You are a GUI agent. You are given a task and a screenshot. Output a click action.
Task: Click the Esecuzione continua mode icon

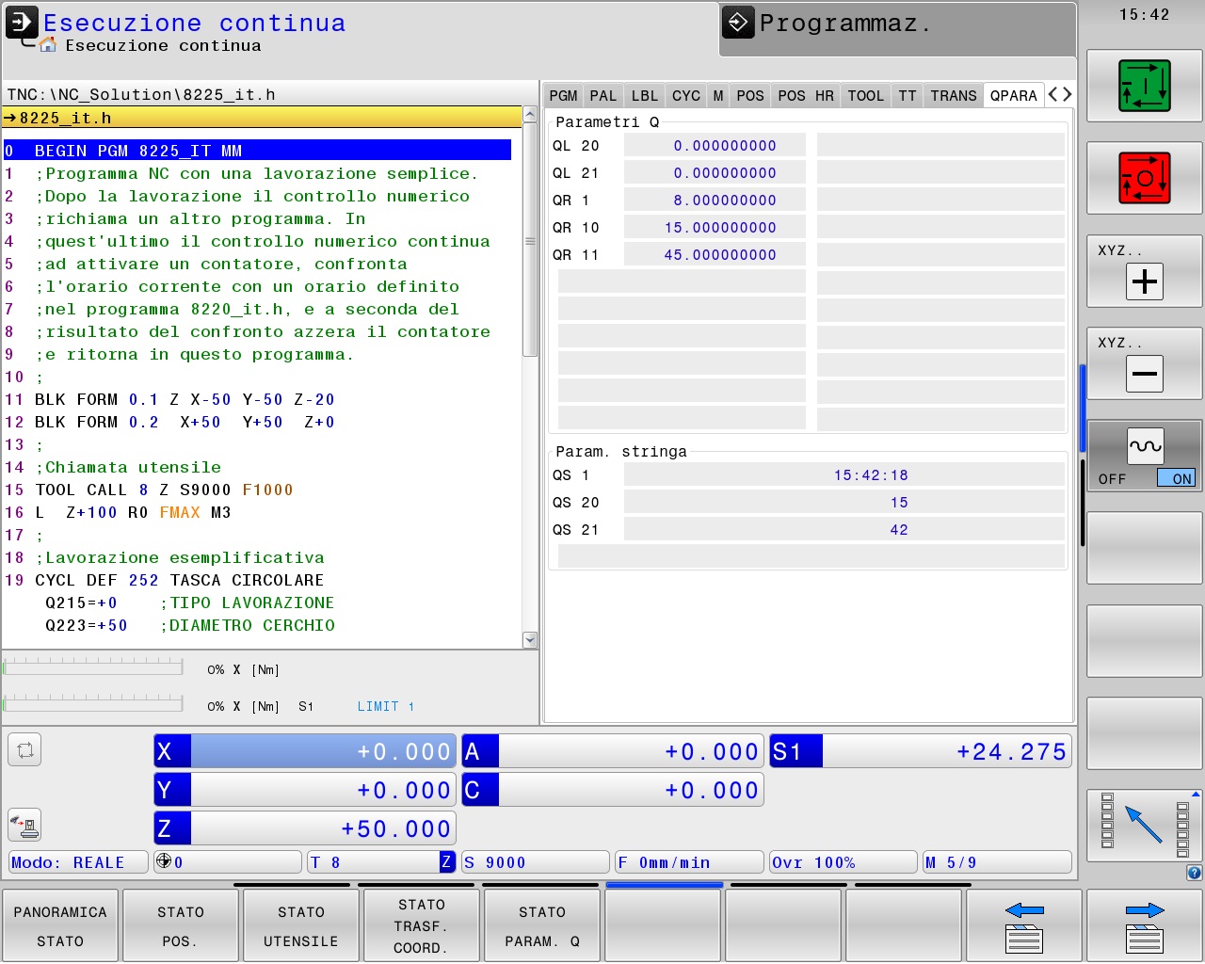pyautogui.click(x=22, y=22)
